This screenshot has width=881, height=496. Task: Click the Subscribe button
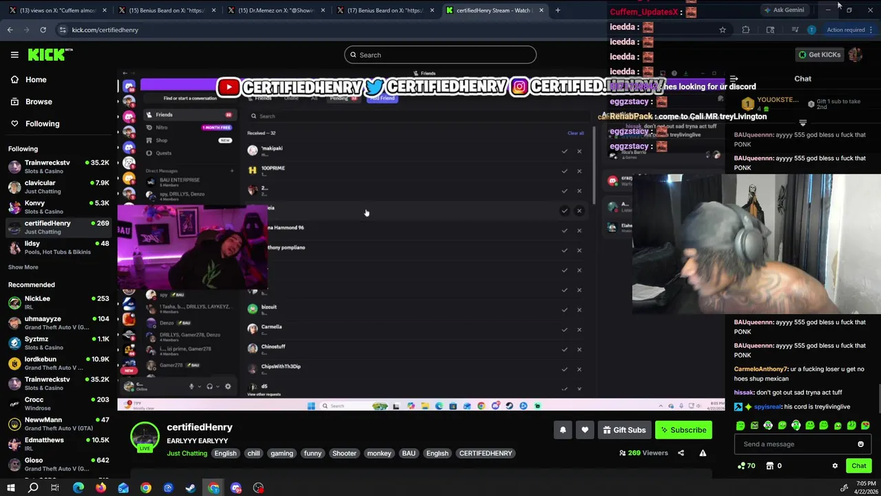[683, 430]
